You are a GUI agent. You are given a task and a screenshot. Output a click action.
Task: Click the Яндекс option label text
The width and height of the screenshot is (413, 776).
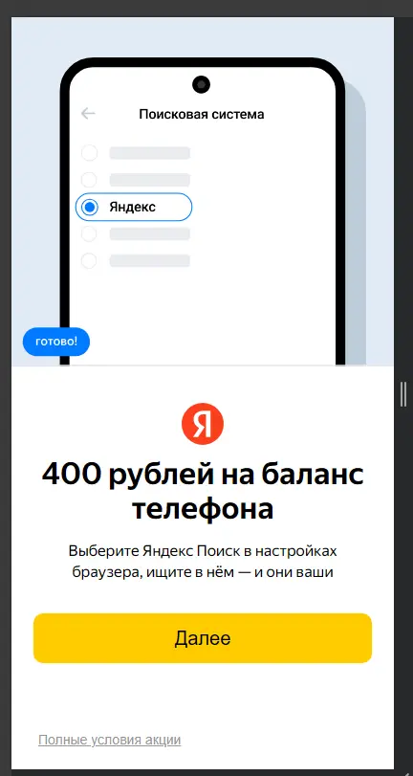coord(133,207)
